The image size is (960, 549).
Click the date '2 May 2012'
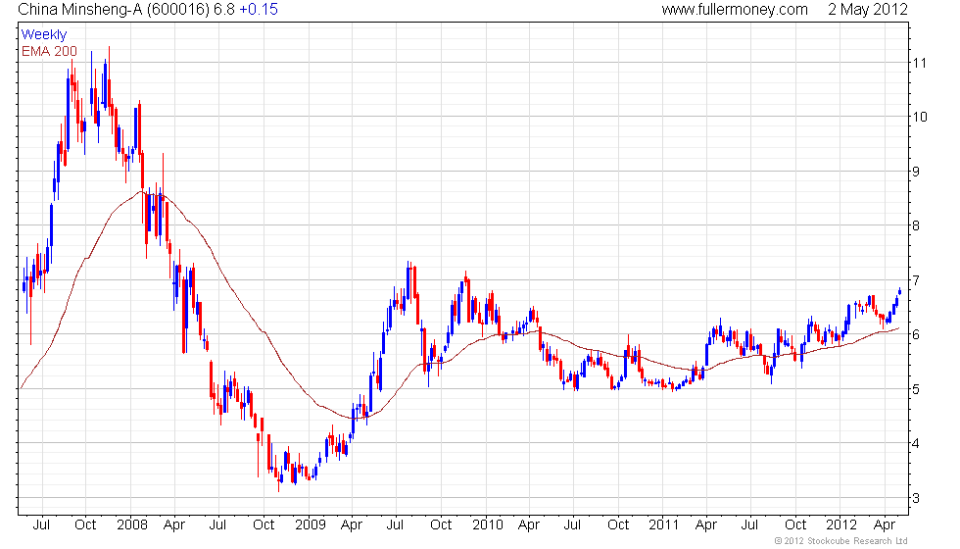pyautogui.click(x=868, y=9)
